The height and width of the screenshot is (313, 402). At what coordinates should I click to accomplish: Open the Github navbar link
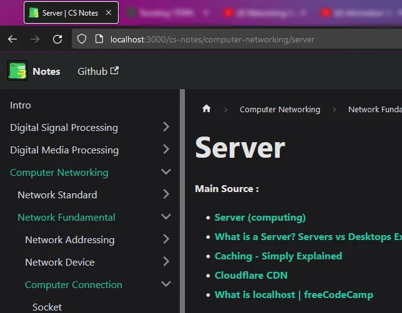pyautogui.click(x=92, y=72)
